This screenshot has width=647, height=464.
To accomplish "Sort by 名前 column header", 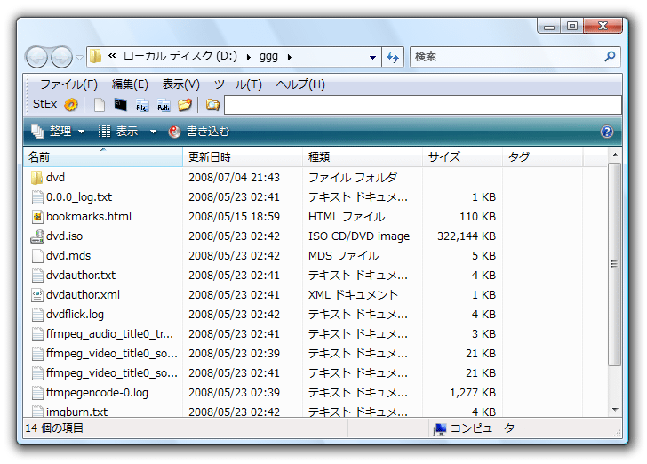I will 103,156.
